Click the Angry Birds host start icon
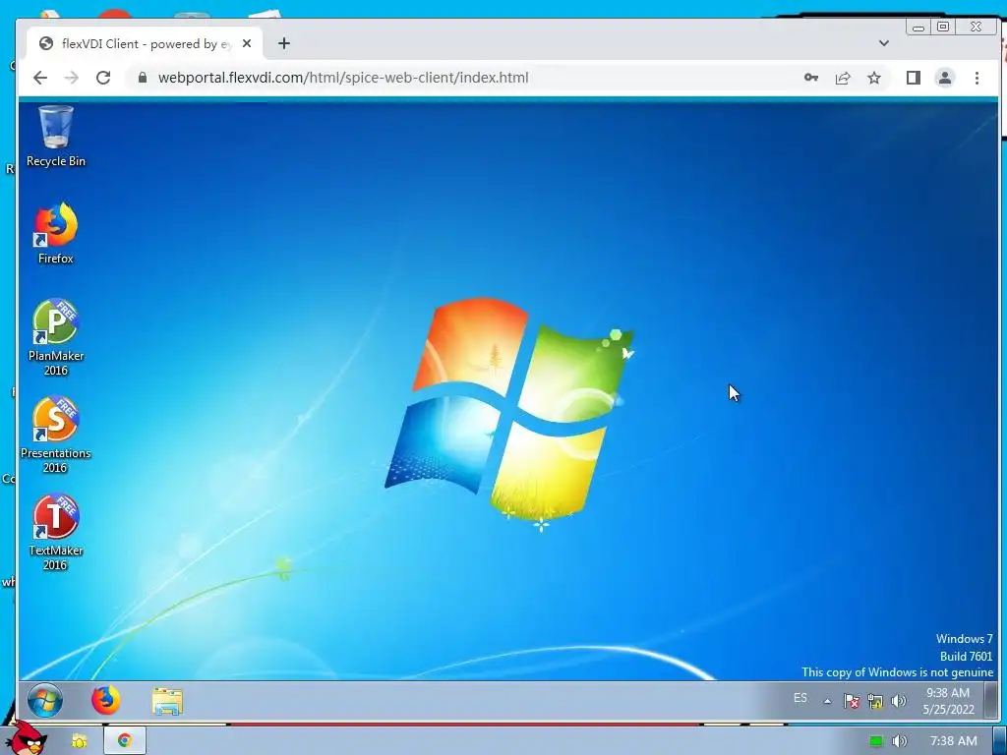This screenshot has height=755, width=1007. tap(28, 739)
